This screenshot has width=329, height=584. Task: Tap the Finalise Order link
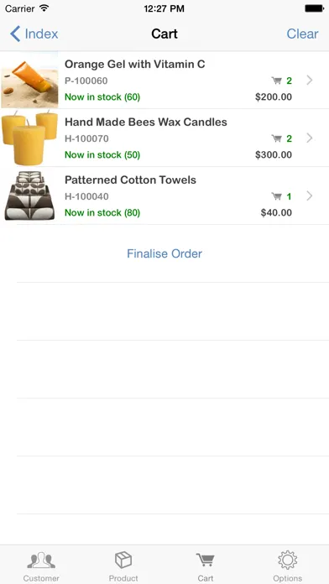click(x=164, y=253)
